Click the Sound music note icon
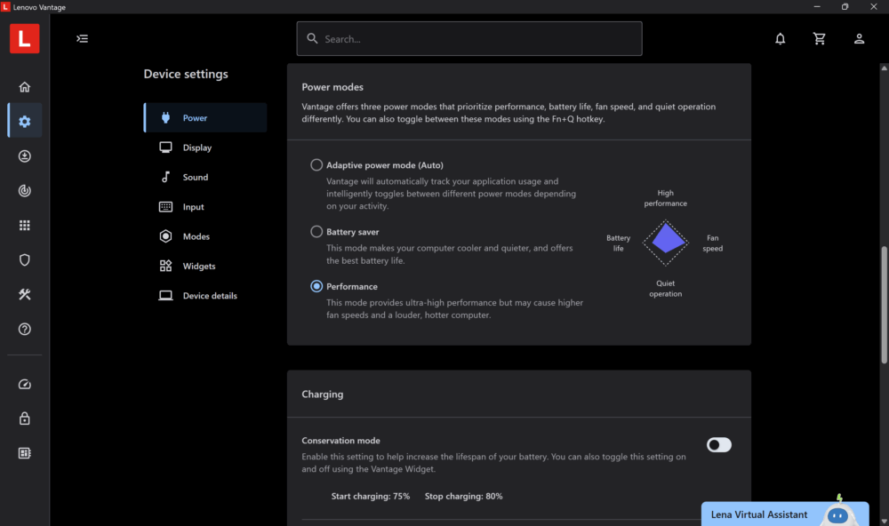Image resolution: width=889 pixels, height=526 pixels. [165, 177]
